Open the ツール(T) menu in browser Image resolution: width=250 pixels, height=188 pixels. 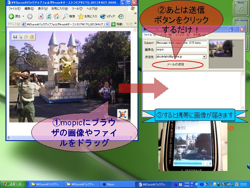77,8
